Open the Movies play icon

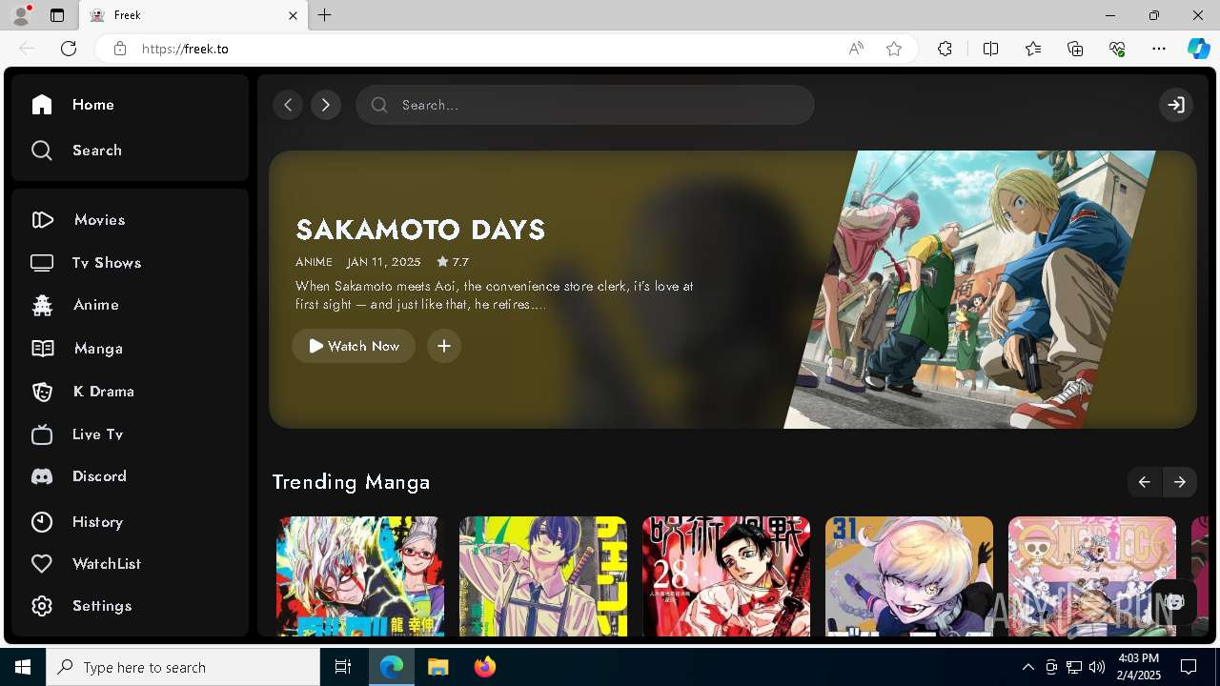(x=42, y=220)
